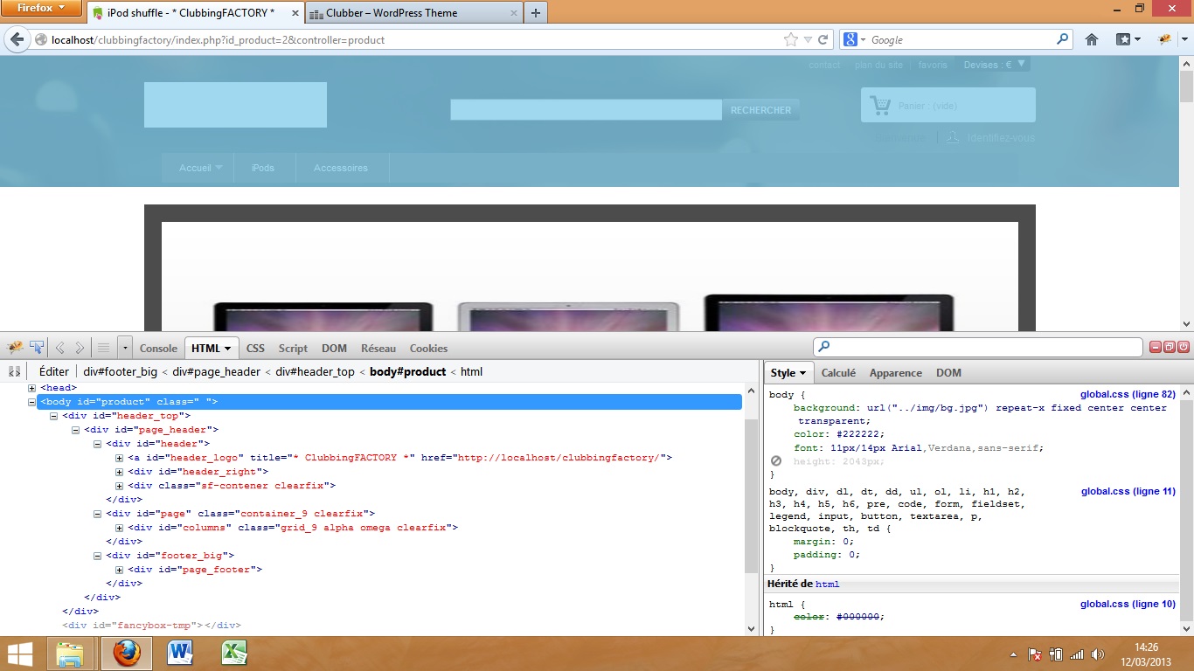Toggle the command line list icon

click(x=103, y=348)
